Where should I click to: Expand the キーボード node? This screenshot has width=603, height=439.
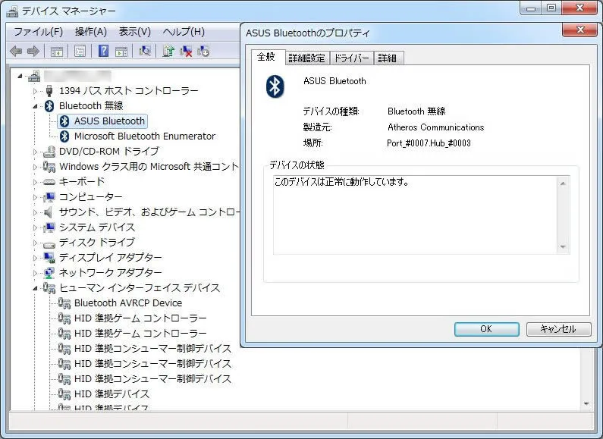36,182
